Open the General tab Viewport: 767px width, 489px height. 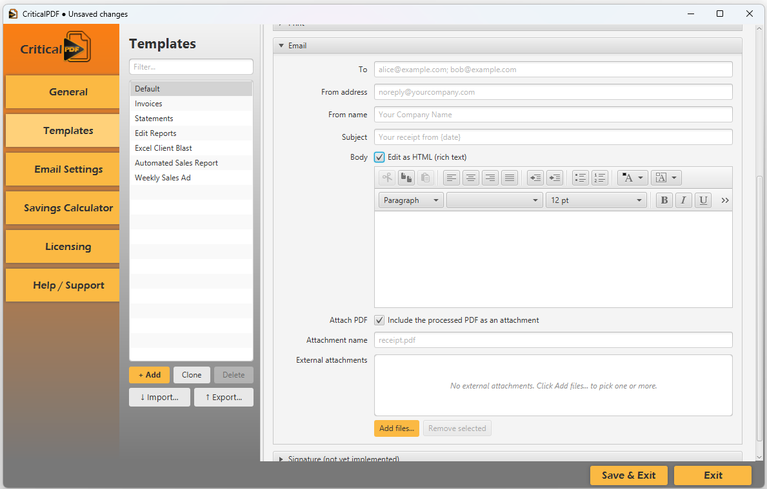(62, 92)
